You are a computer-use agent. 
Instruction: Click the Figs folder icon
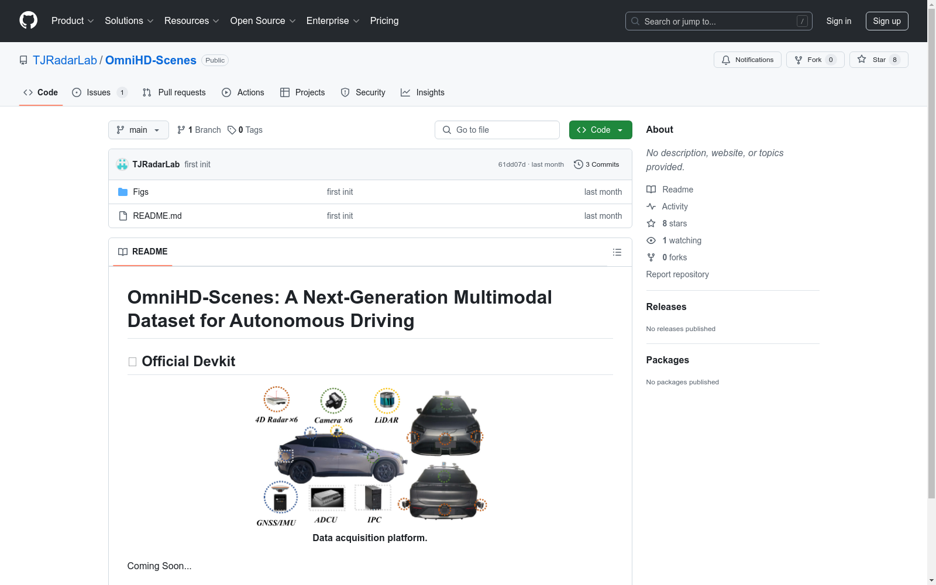pos(123,192)
